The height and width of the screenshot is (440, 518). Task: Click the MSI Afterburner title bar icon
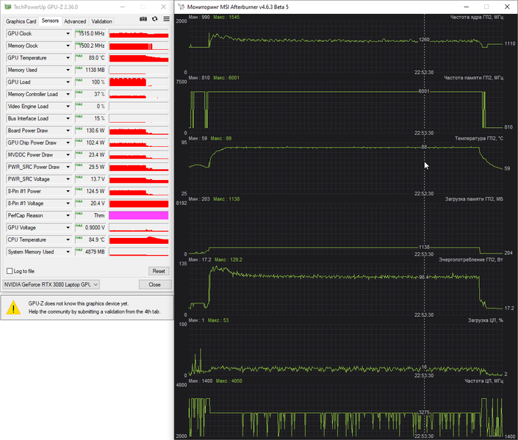coord(181,7)
